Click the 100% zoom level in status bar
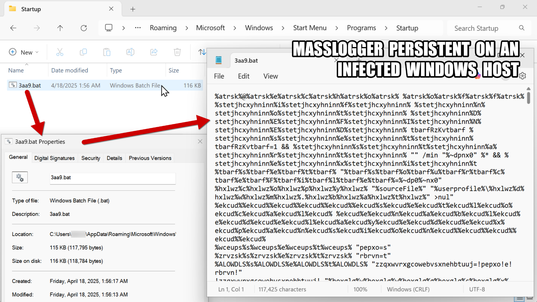 [360, 289]
